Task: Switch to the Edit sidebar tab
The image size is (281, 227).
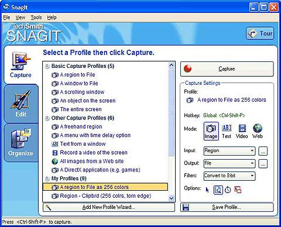Action: [20, 104]
